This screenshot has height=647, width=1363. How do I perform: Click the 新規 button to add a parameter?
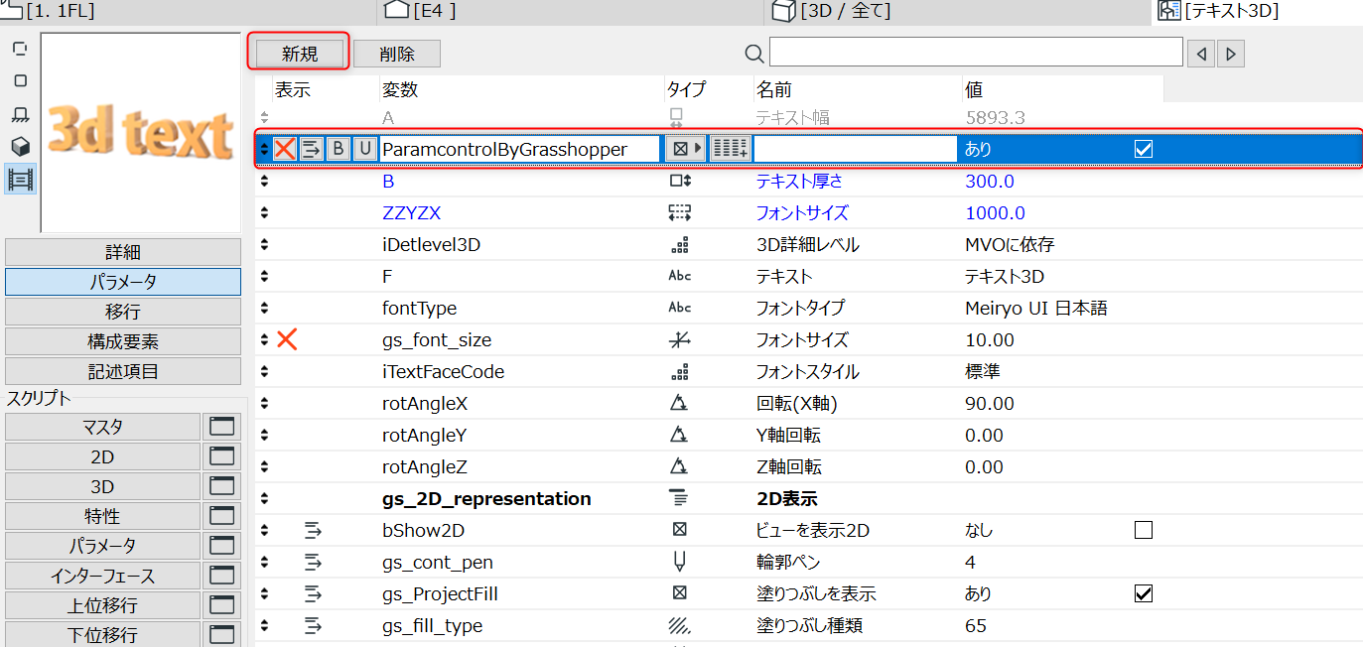(x=300, y=54)
